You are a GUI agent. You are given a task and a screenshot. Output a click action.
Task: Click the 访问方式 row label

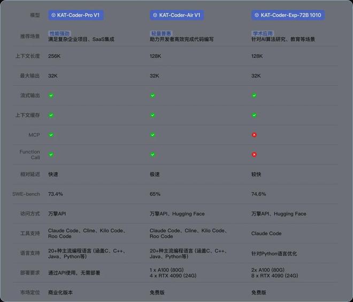click(30, 214)
